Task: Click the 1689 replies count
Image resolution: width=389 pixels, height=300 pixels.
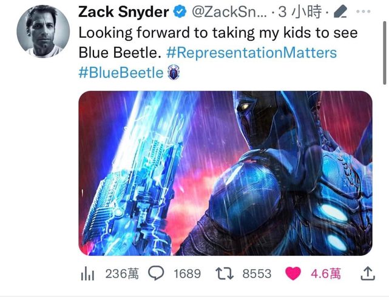Action: pyautogui.click(x=187, y=274)
